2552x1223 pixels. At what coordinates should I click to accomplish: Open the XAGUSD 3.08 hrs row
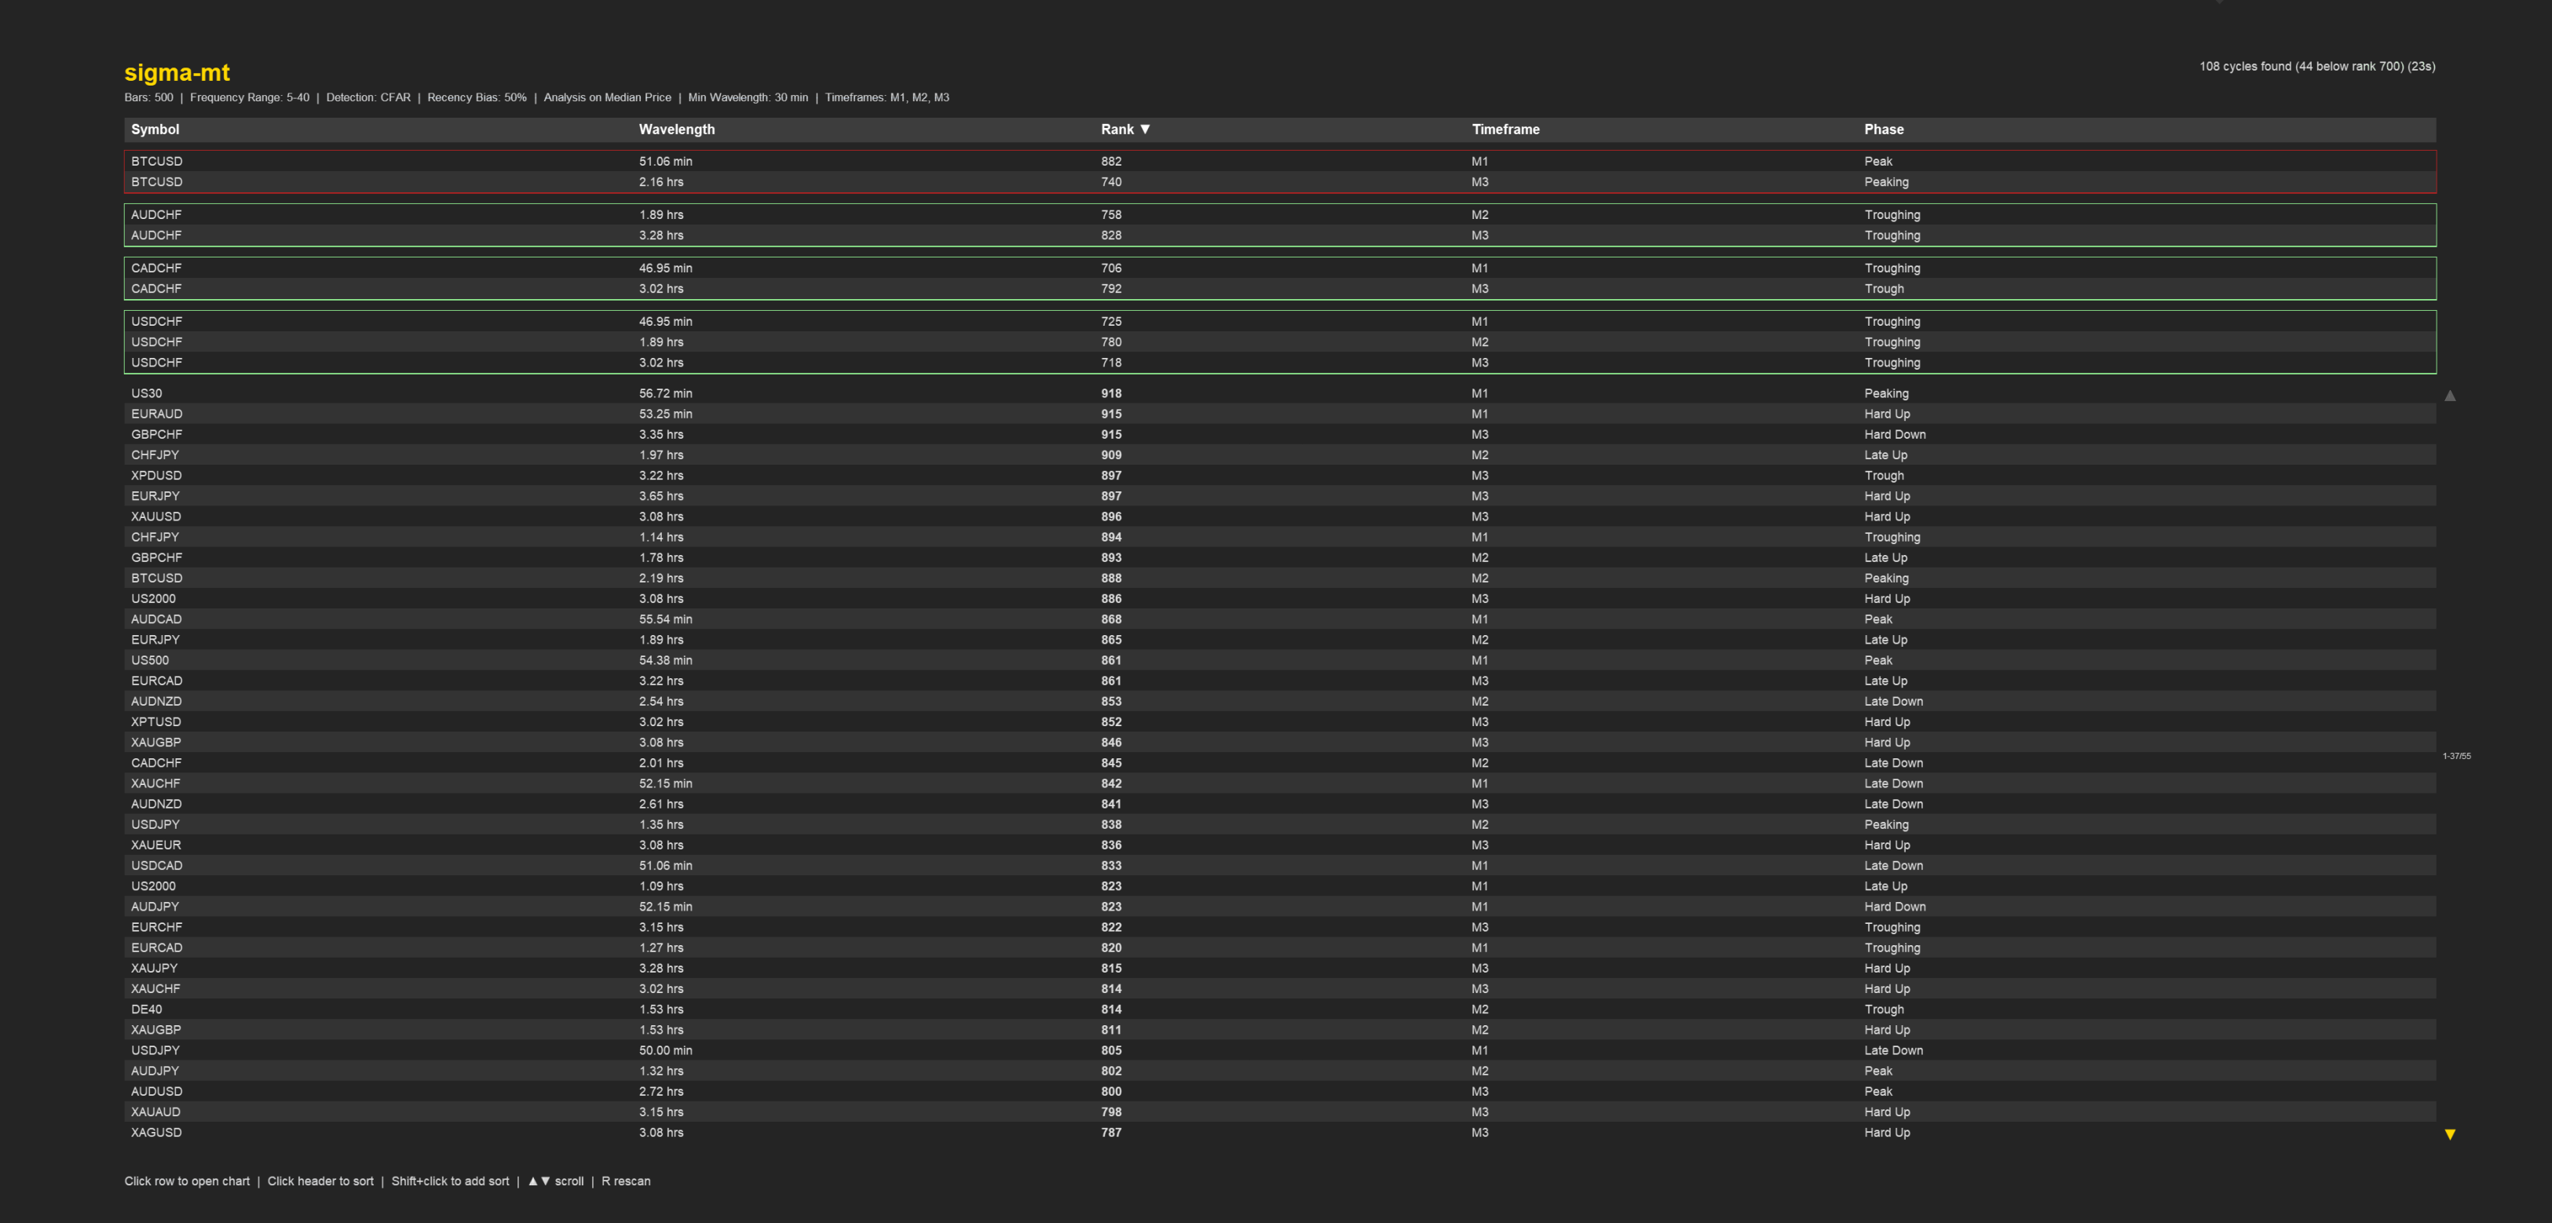click(x=661, y=1133)
